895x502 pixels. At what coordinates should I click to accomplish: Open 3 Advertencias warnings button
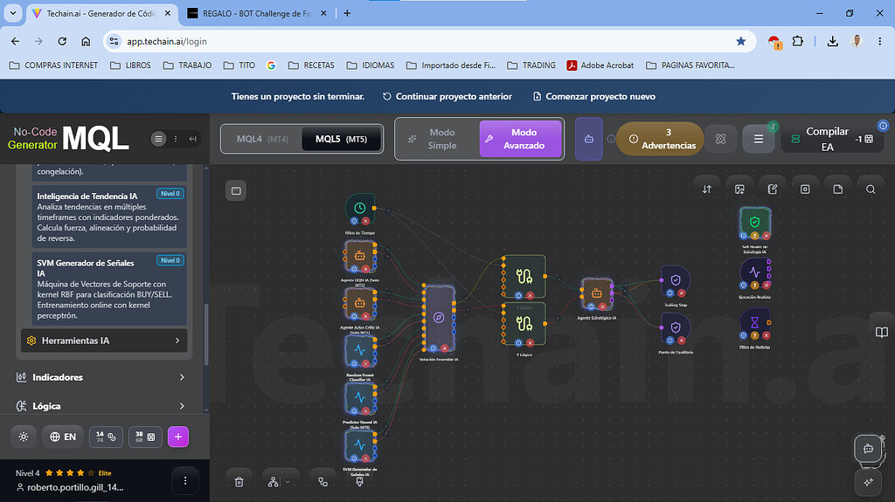(x=660, y=139)
